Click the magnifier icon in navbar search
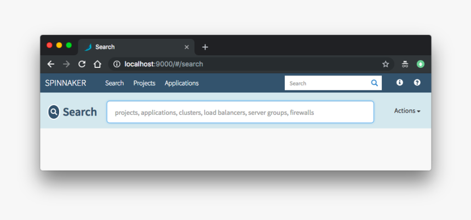The height and width of the screenshot is (220, 471). [x=375, y=83]
